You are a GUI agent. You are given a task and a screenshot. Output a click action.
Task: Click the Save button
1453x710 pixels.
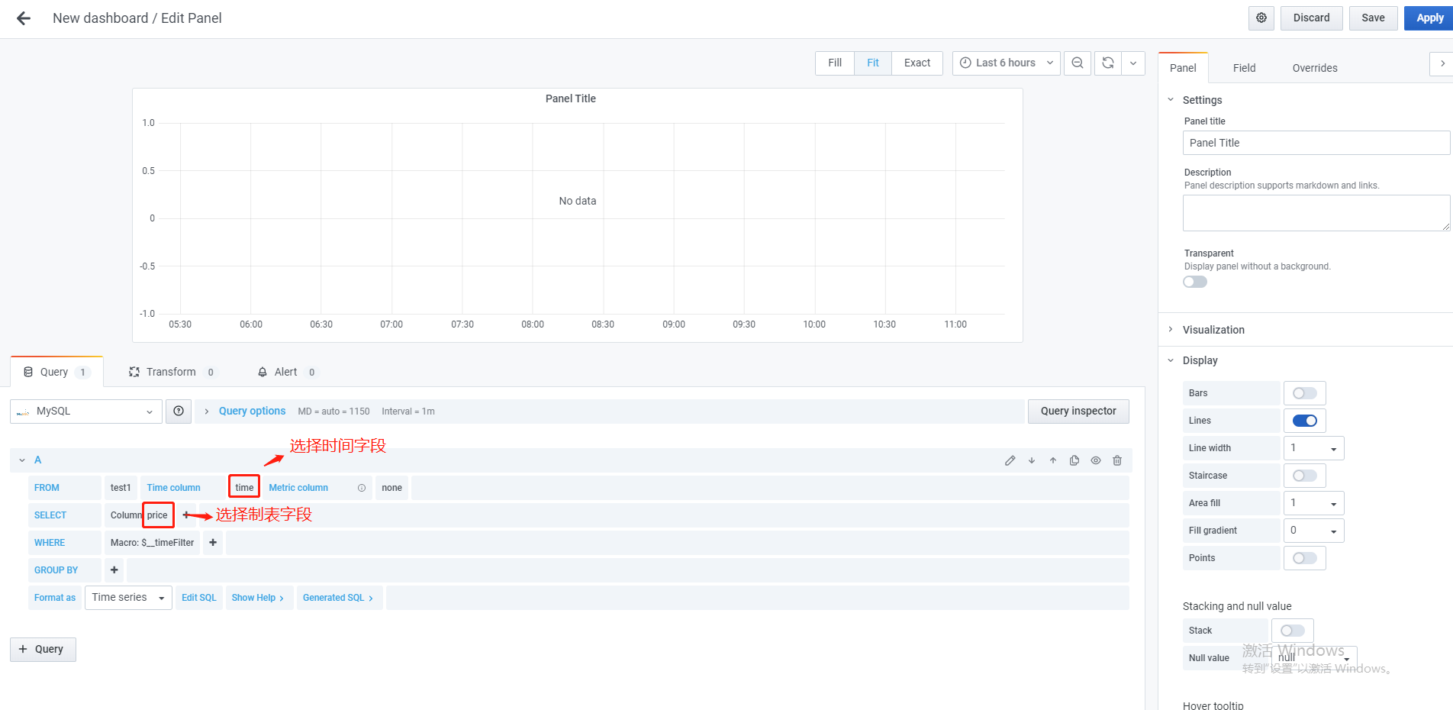click(x=1373, y=18)
